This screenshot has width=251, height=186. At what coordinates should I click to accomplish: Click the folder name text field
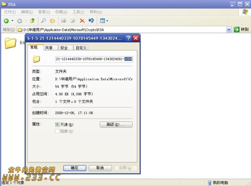(x=94, y=59)
